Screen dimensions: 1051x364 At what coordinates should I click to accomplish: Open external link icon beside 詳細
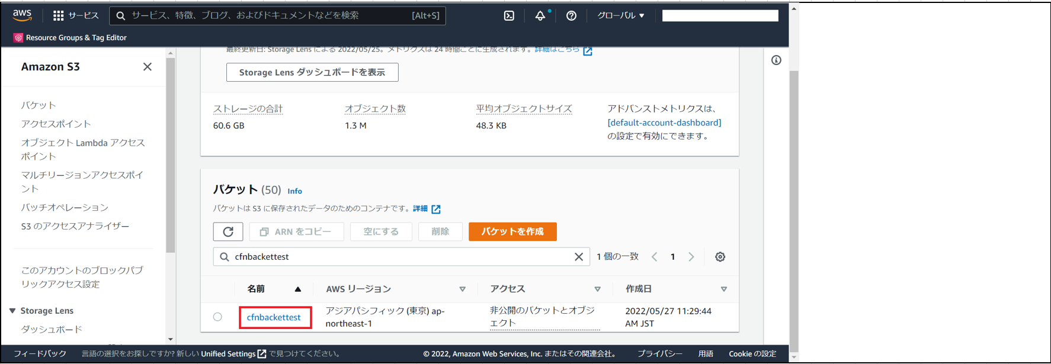[436, 209]
